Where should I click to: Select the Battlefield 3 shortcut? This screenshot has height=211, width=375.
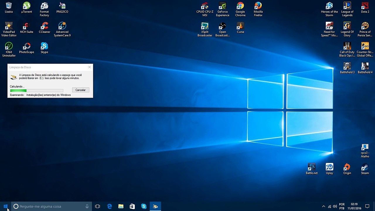point(347,68)
